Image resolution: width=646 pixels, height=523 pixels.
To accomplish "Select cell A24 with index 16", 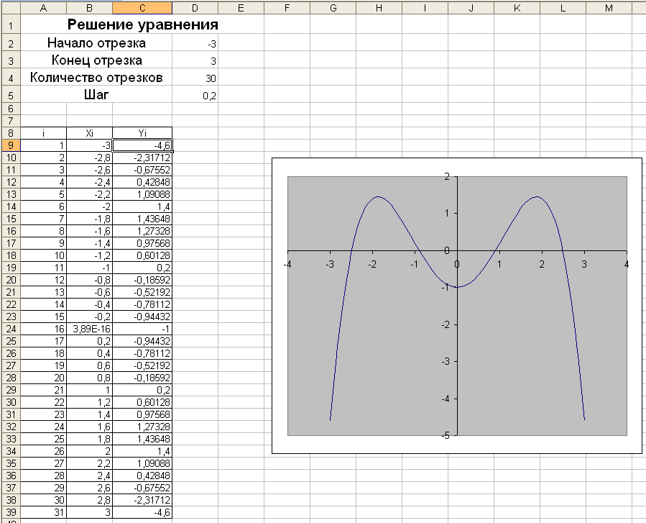I will click(x=43, y=329).
